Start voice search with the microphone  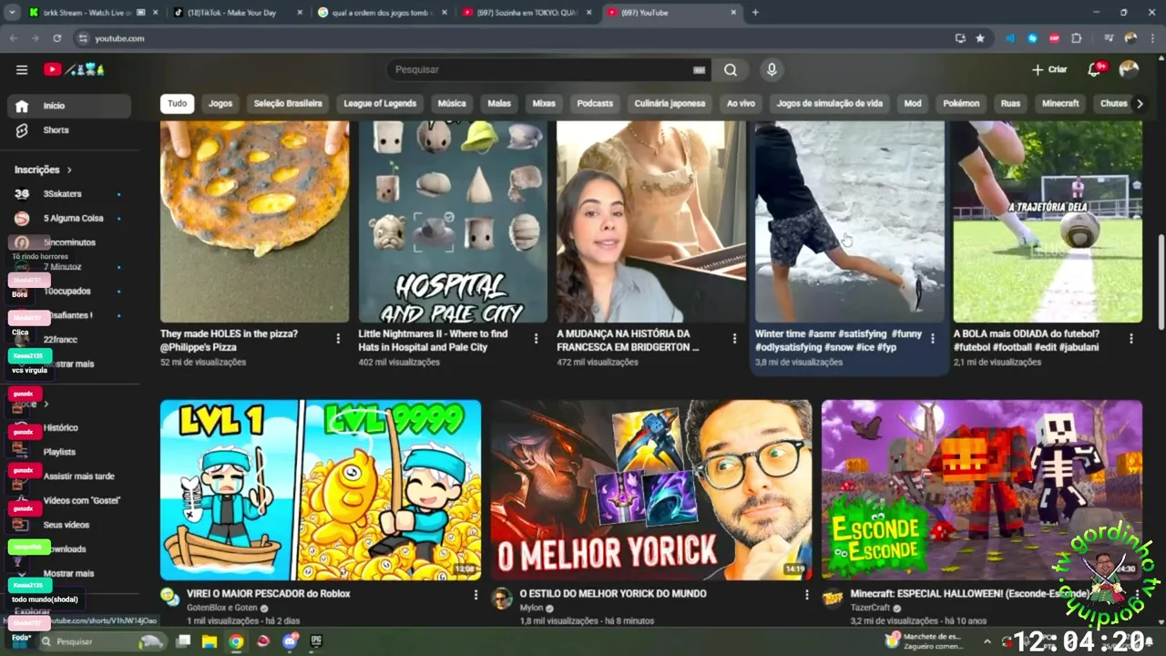coord(772,69)
